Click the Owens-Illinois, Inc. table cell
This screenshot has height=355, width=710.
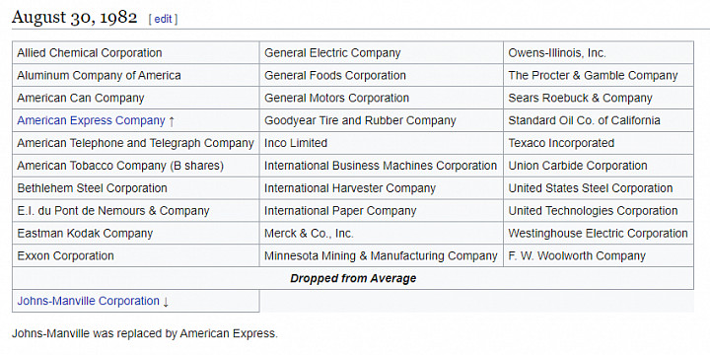point(599,52)
